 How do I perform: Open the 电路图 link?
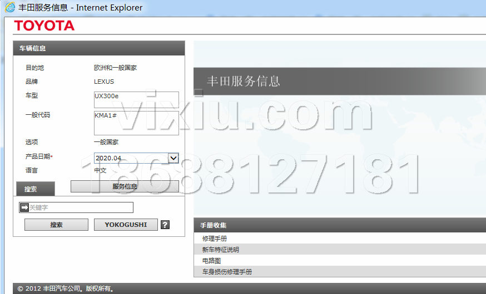212,261
